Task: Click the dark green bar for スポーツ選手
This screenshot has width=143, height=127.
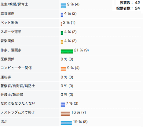Action: pyautogui.click(x=62, y=33)
